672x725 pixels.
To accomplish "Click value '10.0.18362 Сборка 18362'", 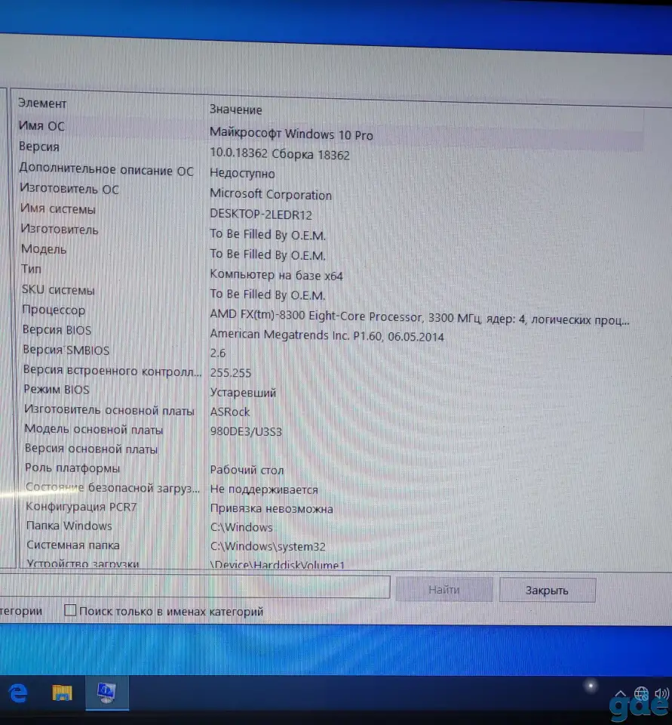I will coord(280,154).
